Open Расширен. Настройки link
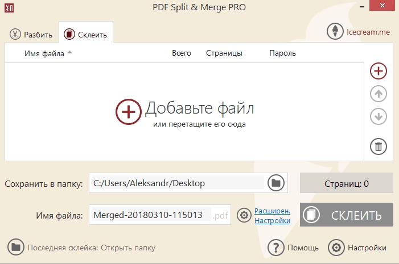399x264 pixels. click(x=272, y=216)
